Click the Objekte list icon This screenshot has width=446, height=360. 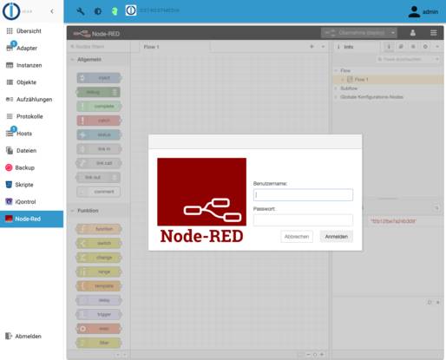click(x=10, y=82)
